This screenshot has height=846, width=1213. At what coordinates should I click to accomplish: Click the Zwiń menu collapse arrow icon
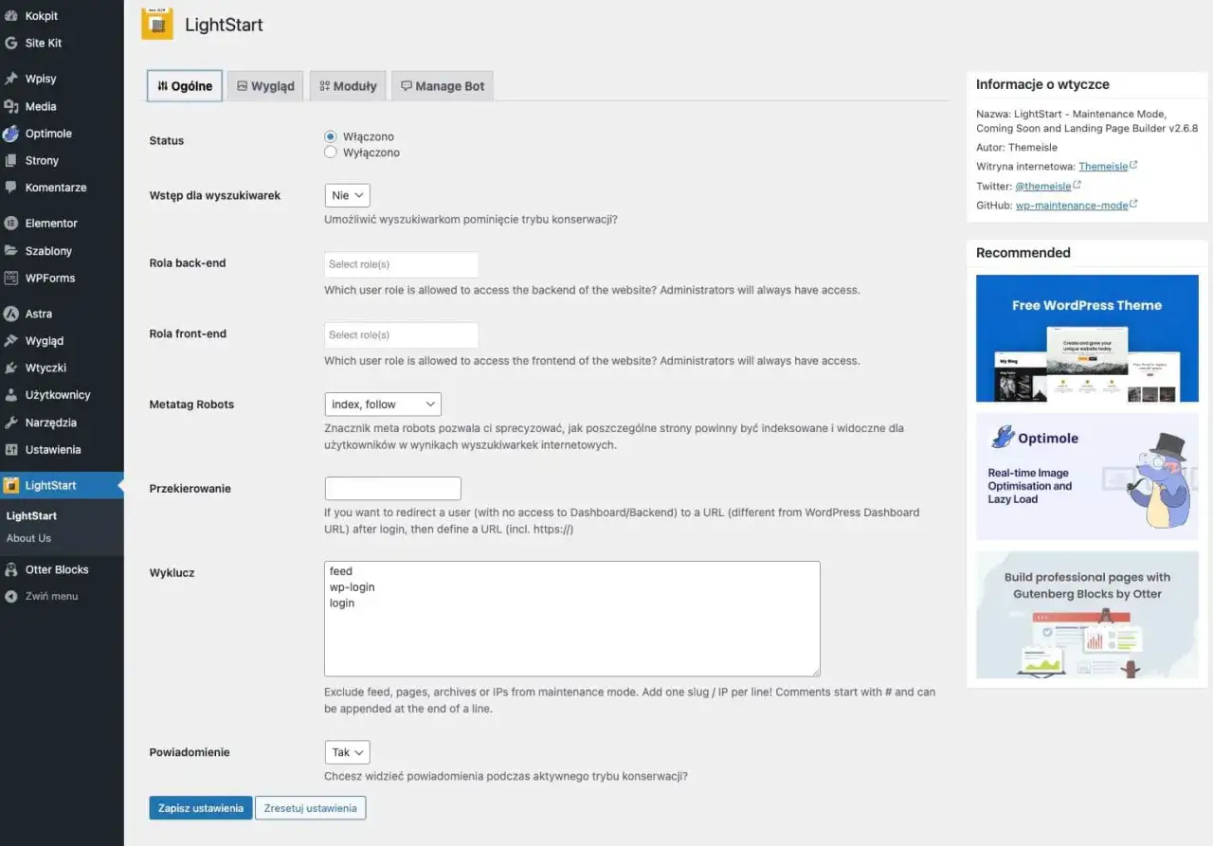pyautogui.click(x=11, y=597)
